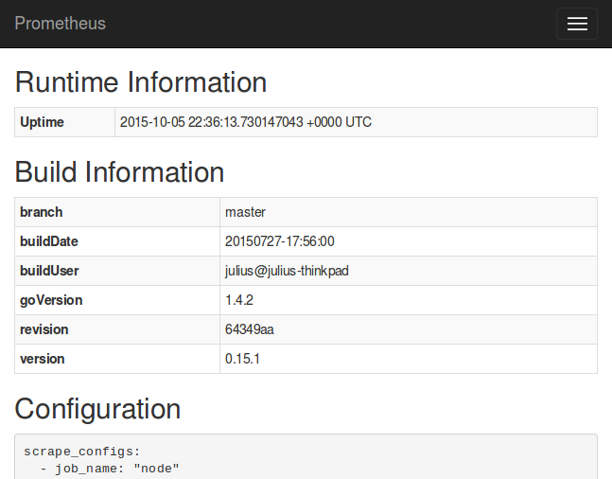This screenshot has width=612, height=479.
Task: Select julius@julius-thinkpad value
Action: (287, 271)
